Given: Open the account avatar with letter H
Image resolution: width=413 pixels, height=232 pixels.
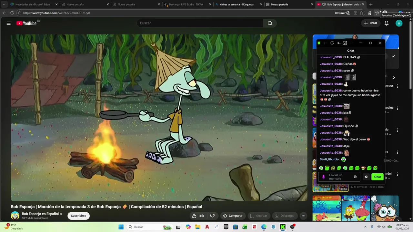Looking at the screenshot, I should (399, 23).
